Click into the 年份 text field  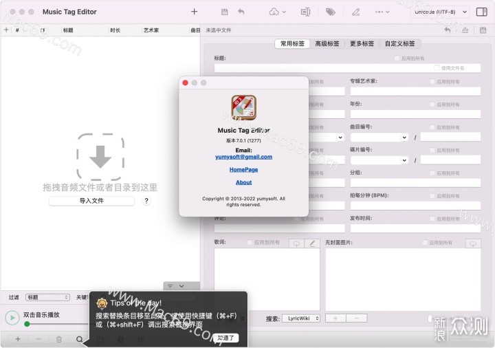(415, 114)
